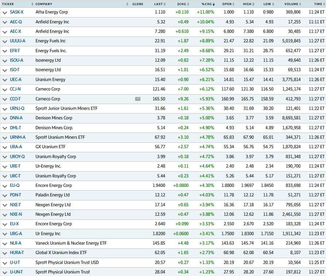Click the 143.63 open value
Viewport: 326px width, 276px height.
pyautogui.click(x=228, y=243)
